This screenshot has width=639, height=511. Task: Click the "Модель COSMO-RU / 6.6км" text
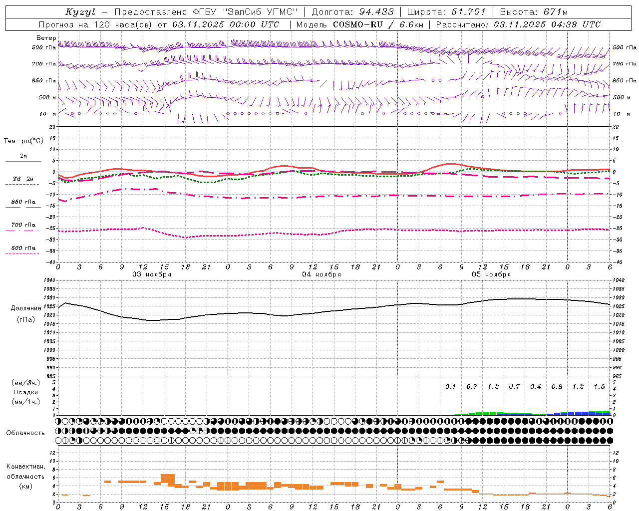(360, 24)
